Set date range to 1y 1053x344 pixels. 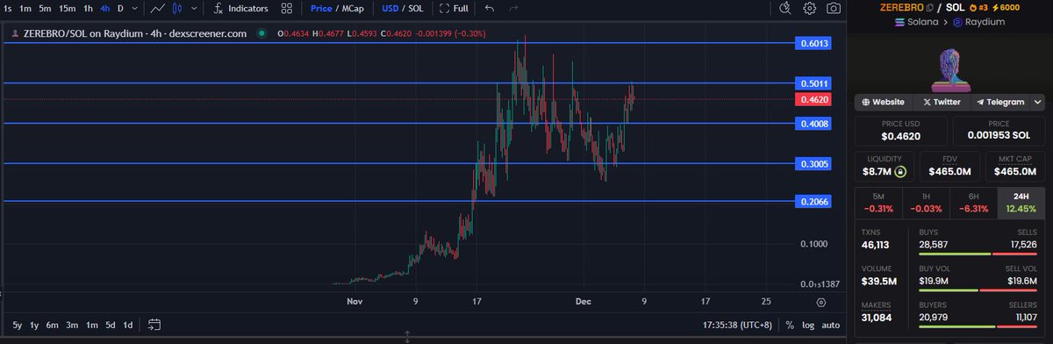click(x=33, y=325)
